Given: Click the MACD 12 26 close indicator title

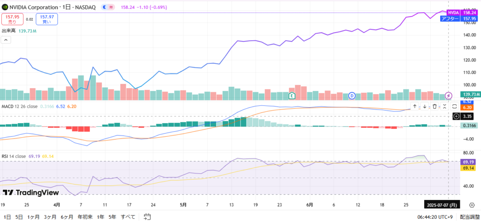Looking at the screenshot, I should coord(20,106).
